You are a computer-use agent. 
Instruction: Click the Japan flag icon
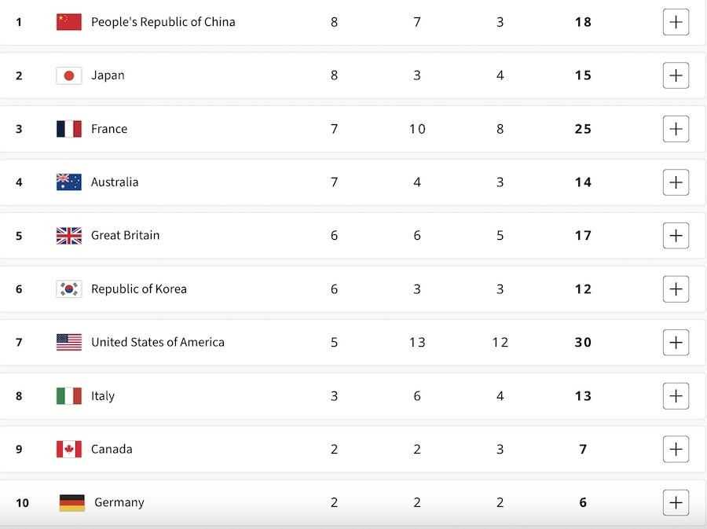tap(69, 75)
